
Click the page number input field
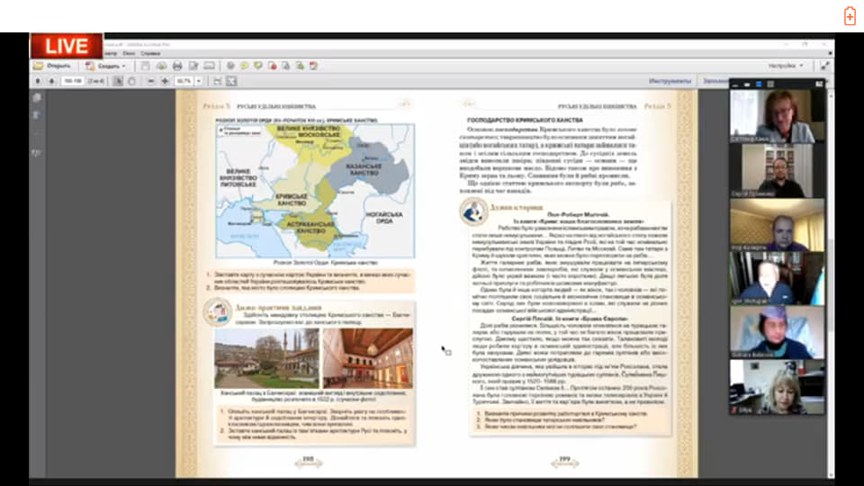(72, 81)
